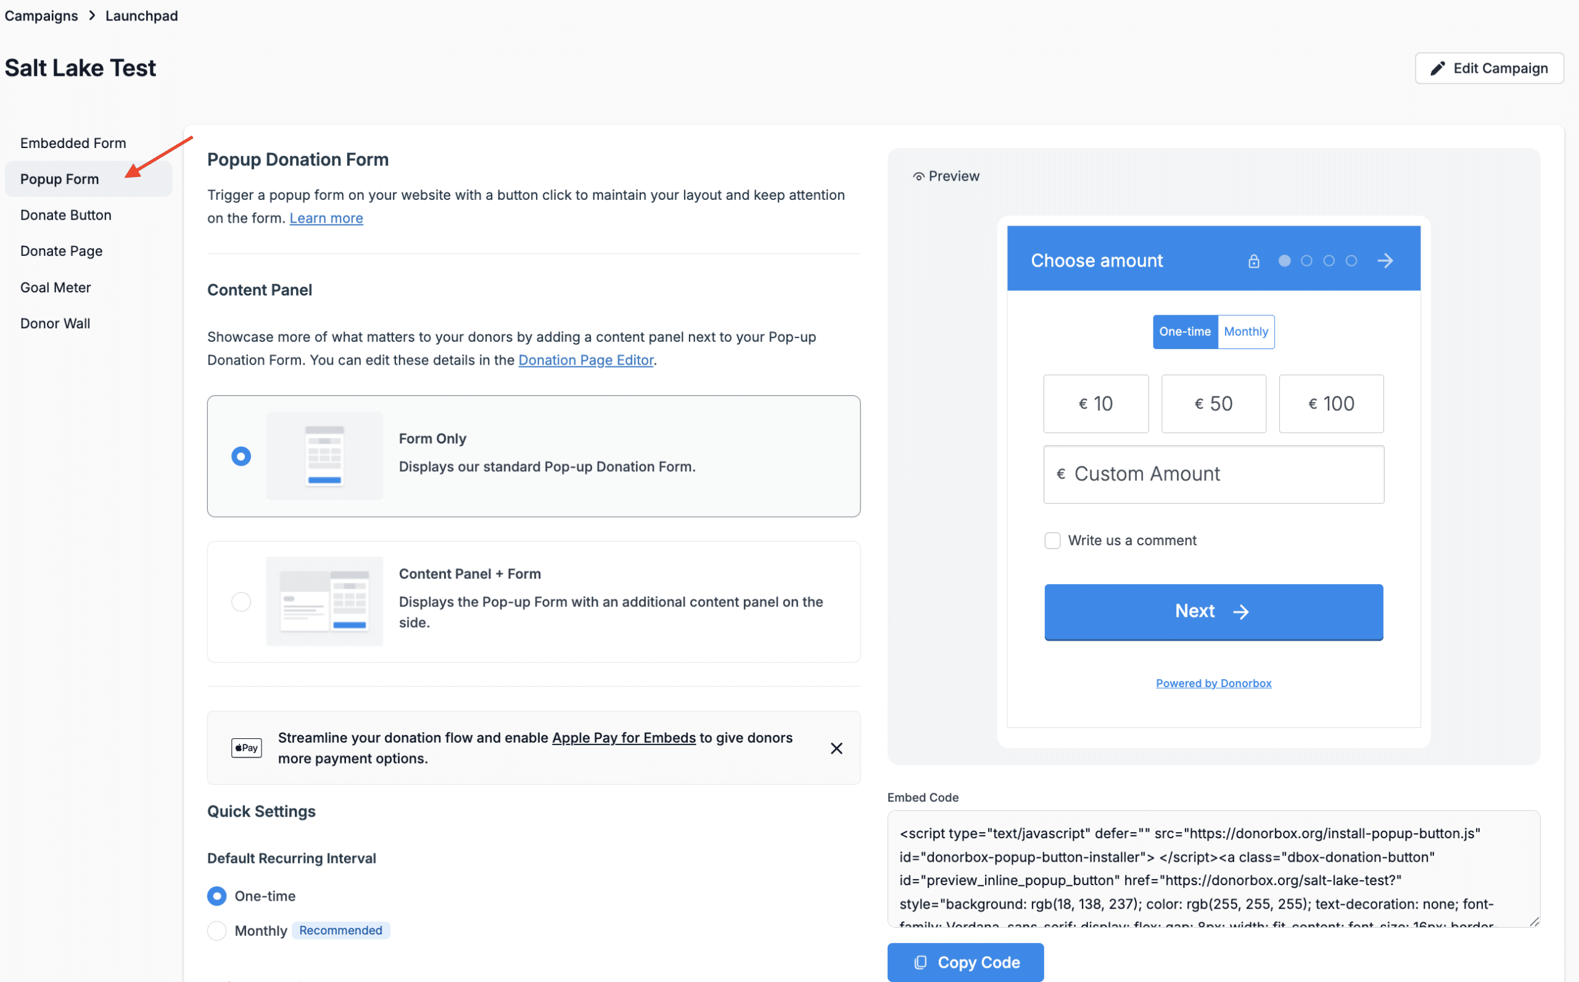The width and height of the screenshot is (1579, 982).
Task: Open the Donation Page Editor link
Action: [x=585, y=360]
